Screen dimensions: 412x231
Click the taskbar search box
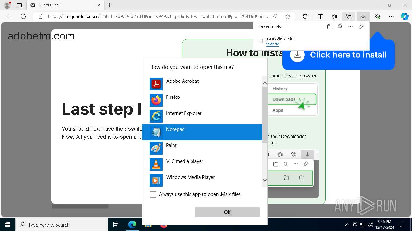point(62,225)
